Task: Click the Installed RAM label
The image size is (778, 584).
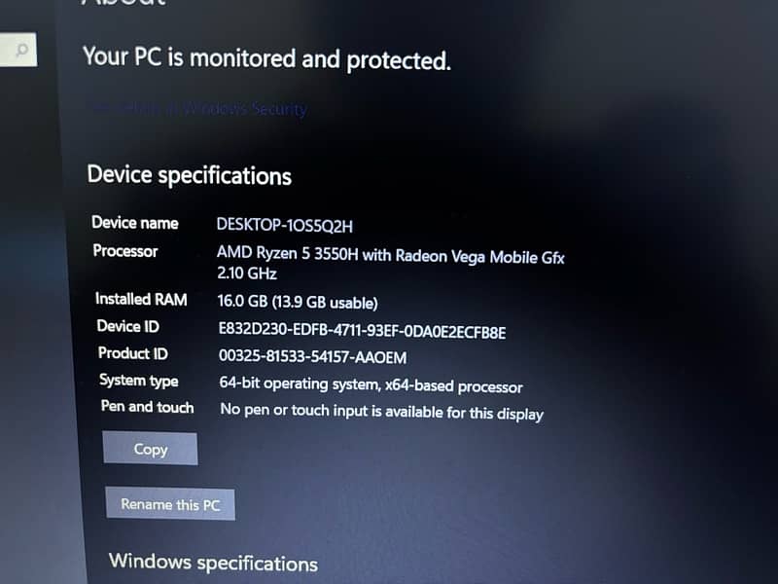Action: click(141, 299)
